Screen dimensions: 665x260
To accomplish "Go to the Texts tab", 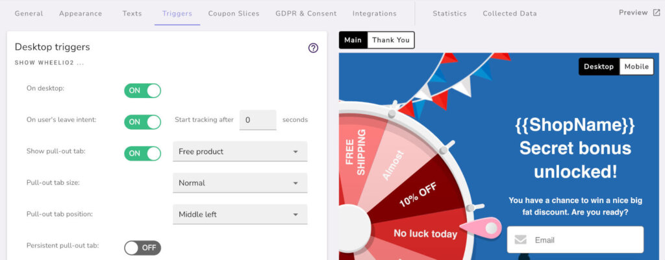I will click(x=132, y=14).
